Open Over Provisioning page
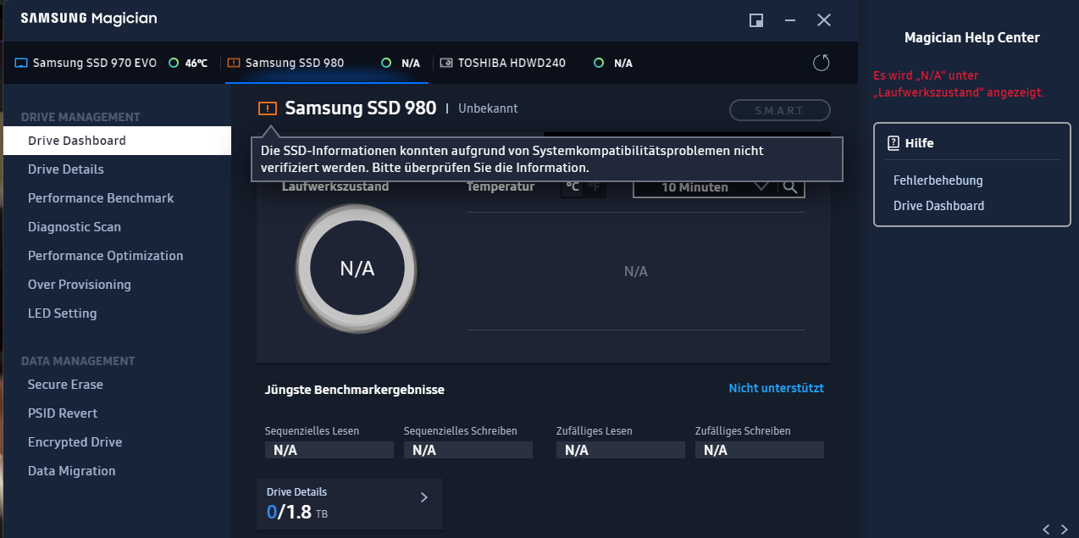 tap(117, 285)
